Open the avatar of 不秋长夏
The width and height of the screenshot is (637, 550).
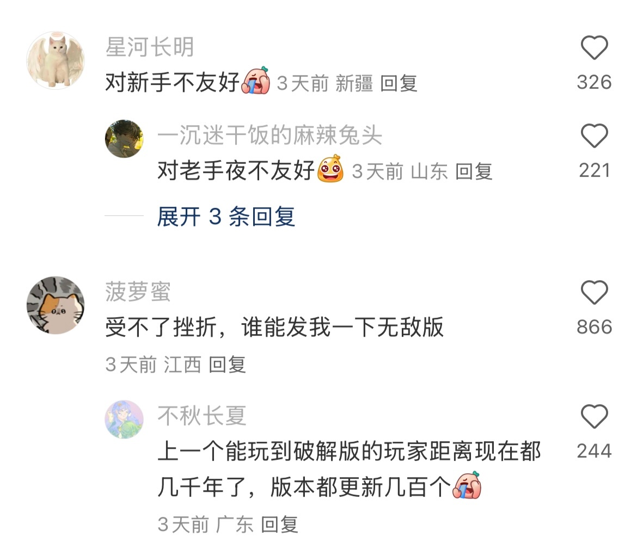[124, 419]
